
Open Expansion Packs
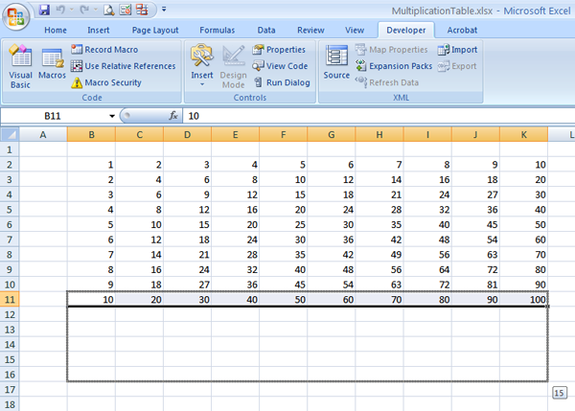pyautogui.click(x=394, y=66)
